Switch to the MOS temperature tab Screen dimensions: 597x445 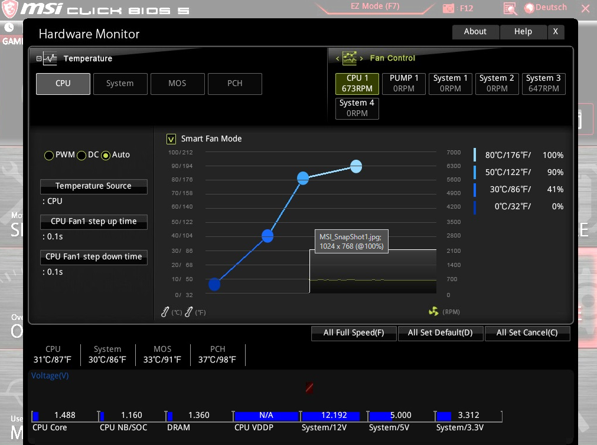[x=178, y=84]
